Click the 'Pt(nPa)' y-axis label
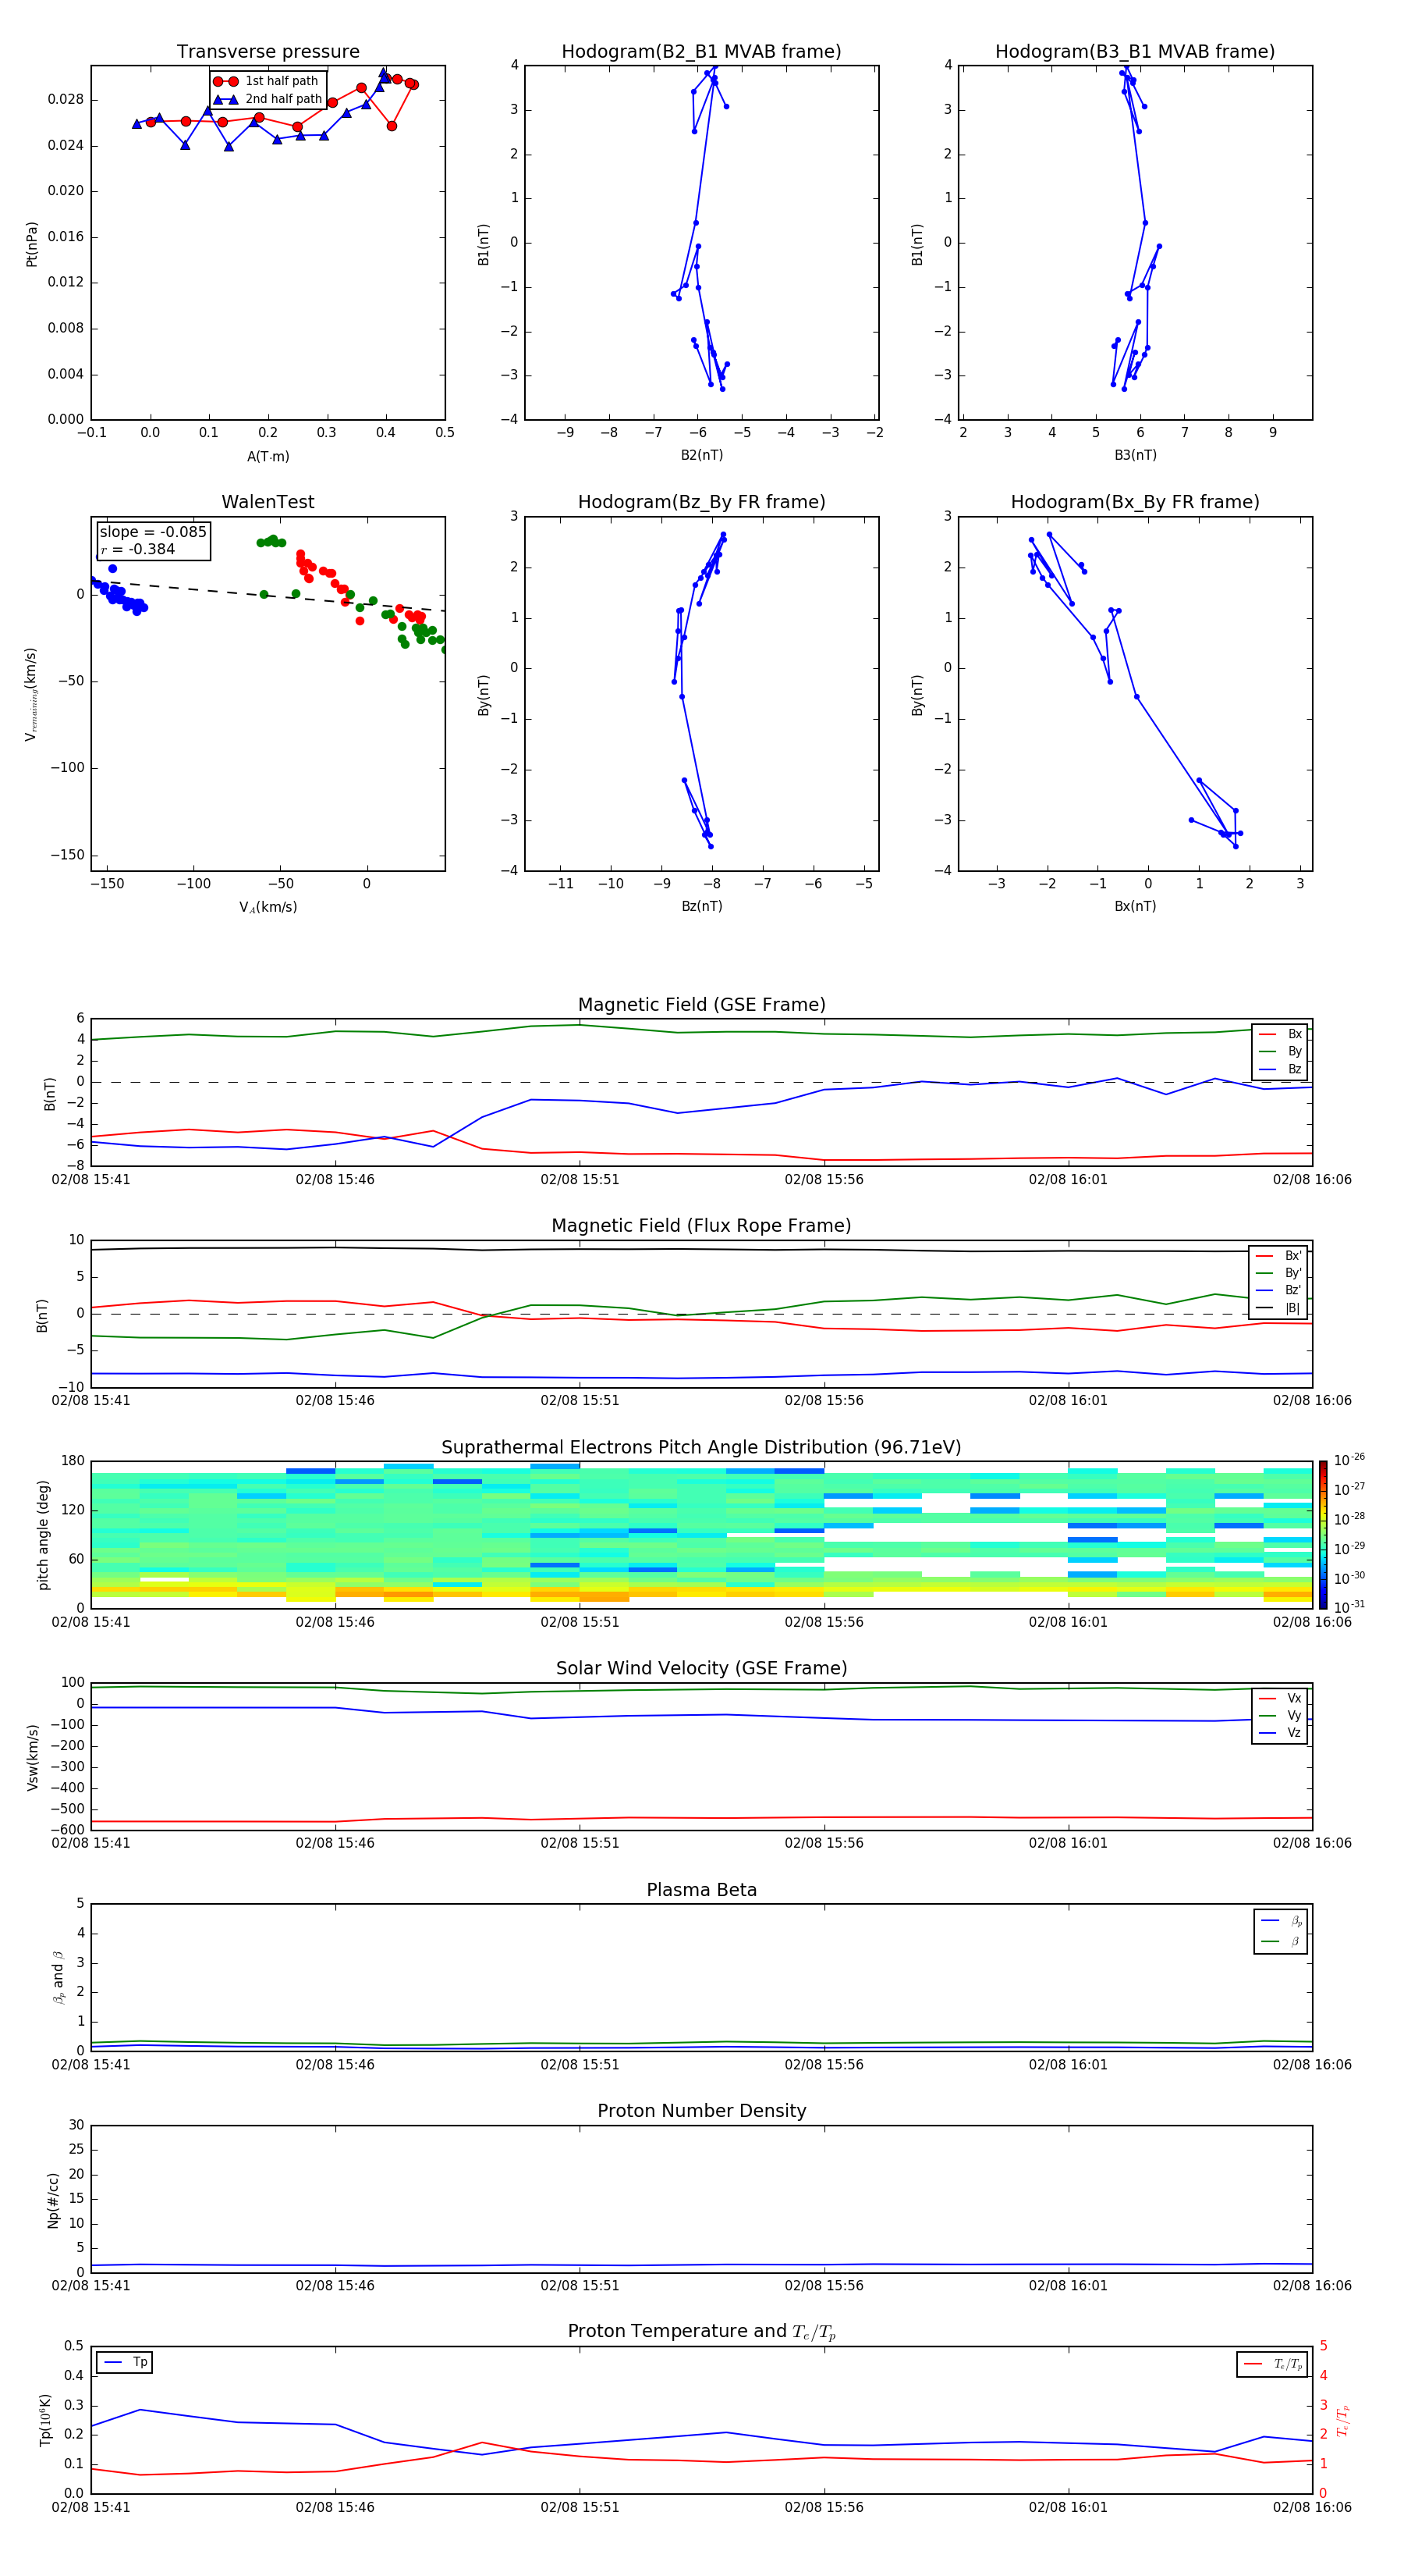This screenshot has height=2576, width=1404. [31, 243]
